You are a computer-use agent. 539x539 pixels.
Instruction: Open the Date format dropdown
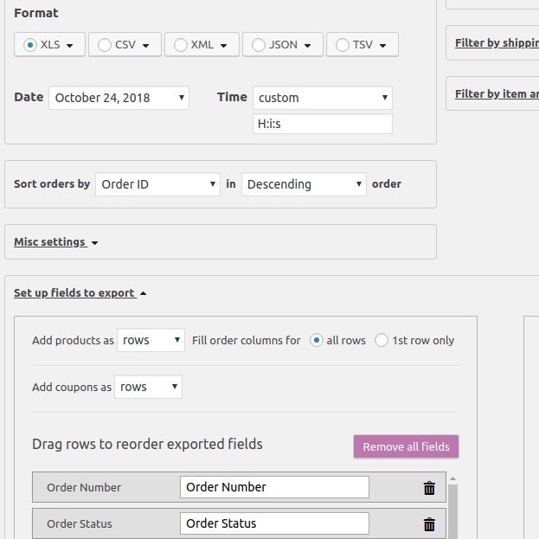[x=119, y=98]
